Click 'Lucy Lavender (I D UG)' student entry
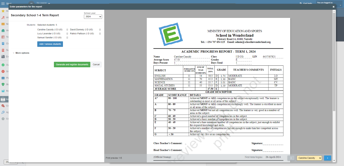The height and width of the screenshot is (166, 344). [49, 34]
